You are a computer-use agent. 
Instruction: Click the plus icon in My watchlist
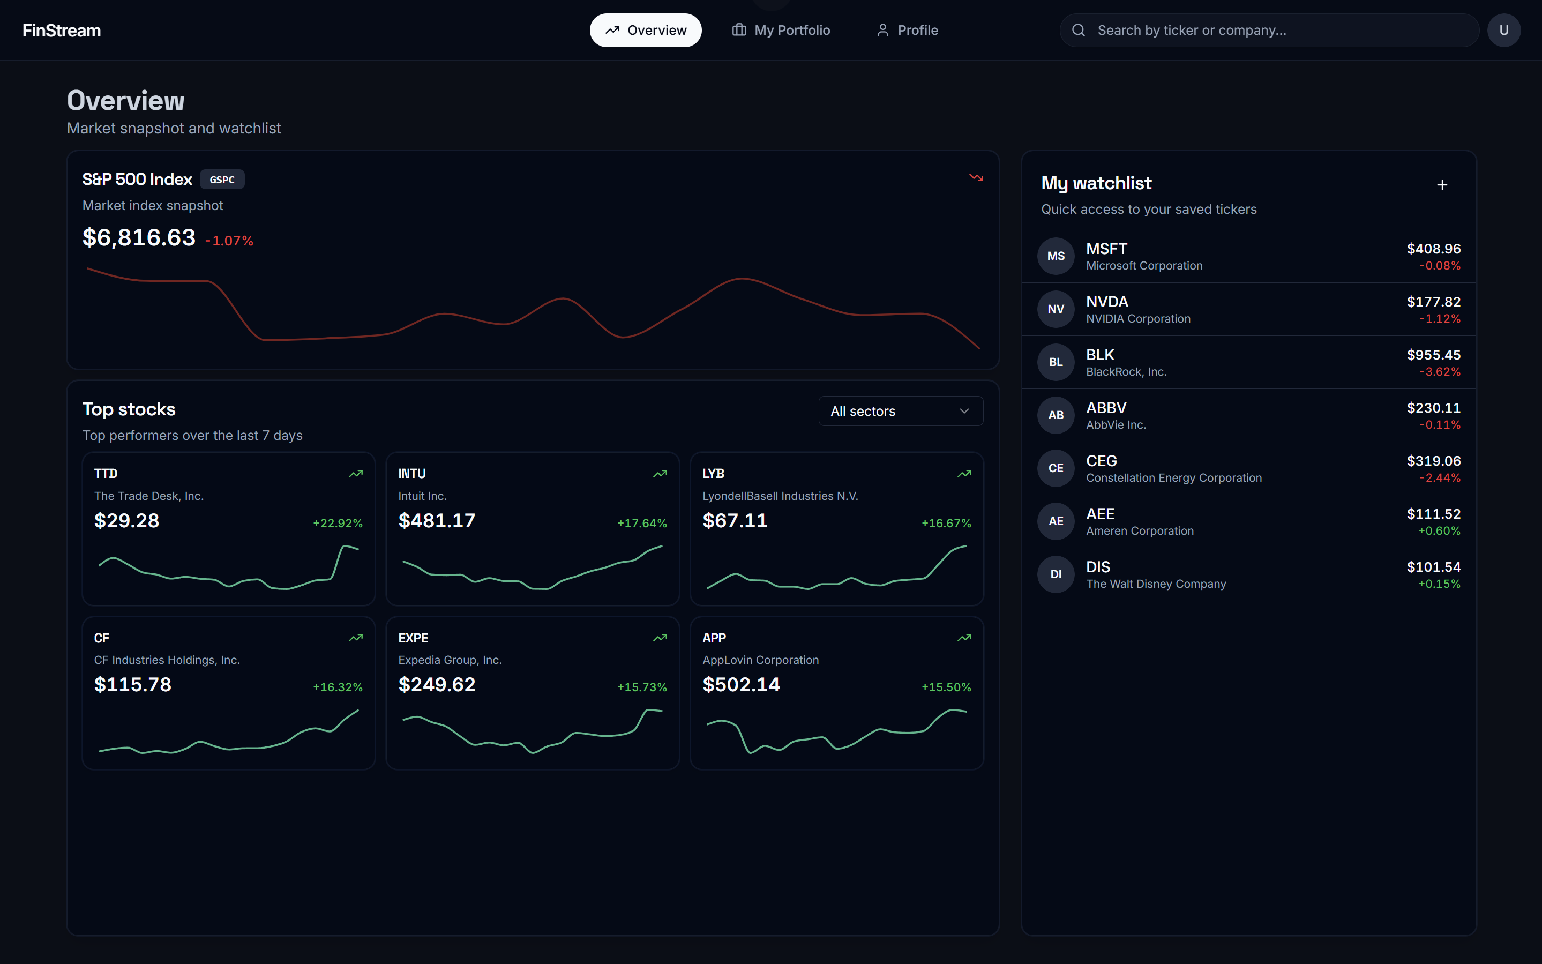(1442, 185)
